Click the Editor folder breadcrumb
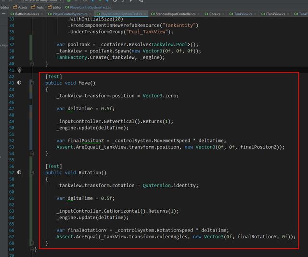308x257 pixels. 55,7
